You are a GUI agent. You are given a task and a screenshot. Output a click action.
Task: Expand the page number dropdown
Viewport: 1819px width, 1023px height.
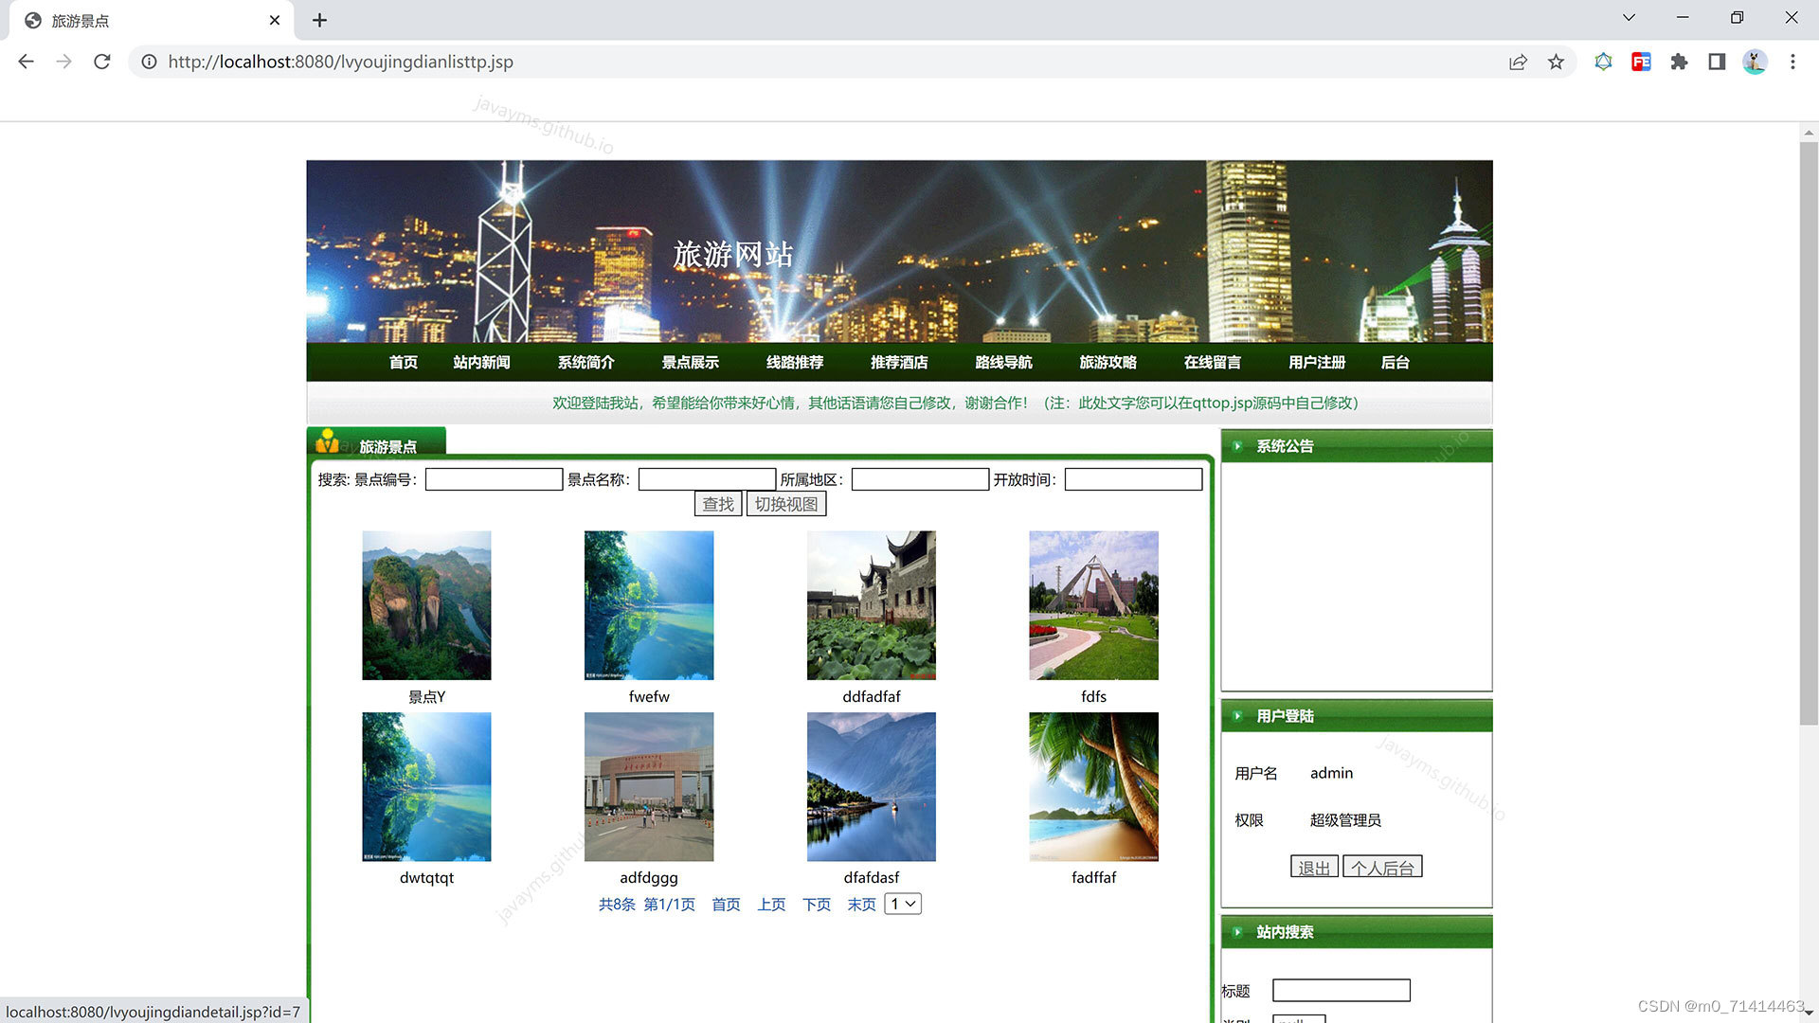point(902,904)
